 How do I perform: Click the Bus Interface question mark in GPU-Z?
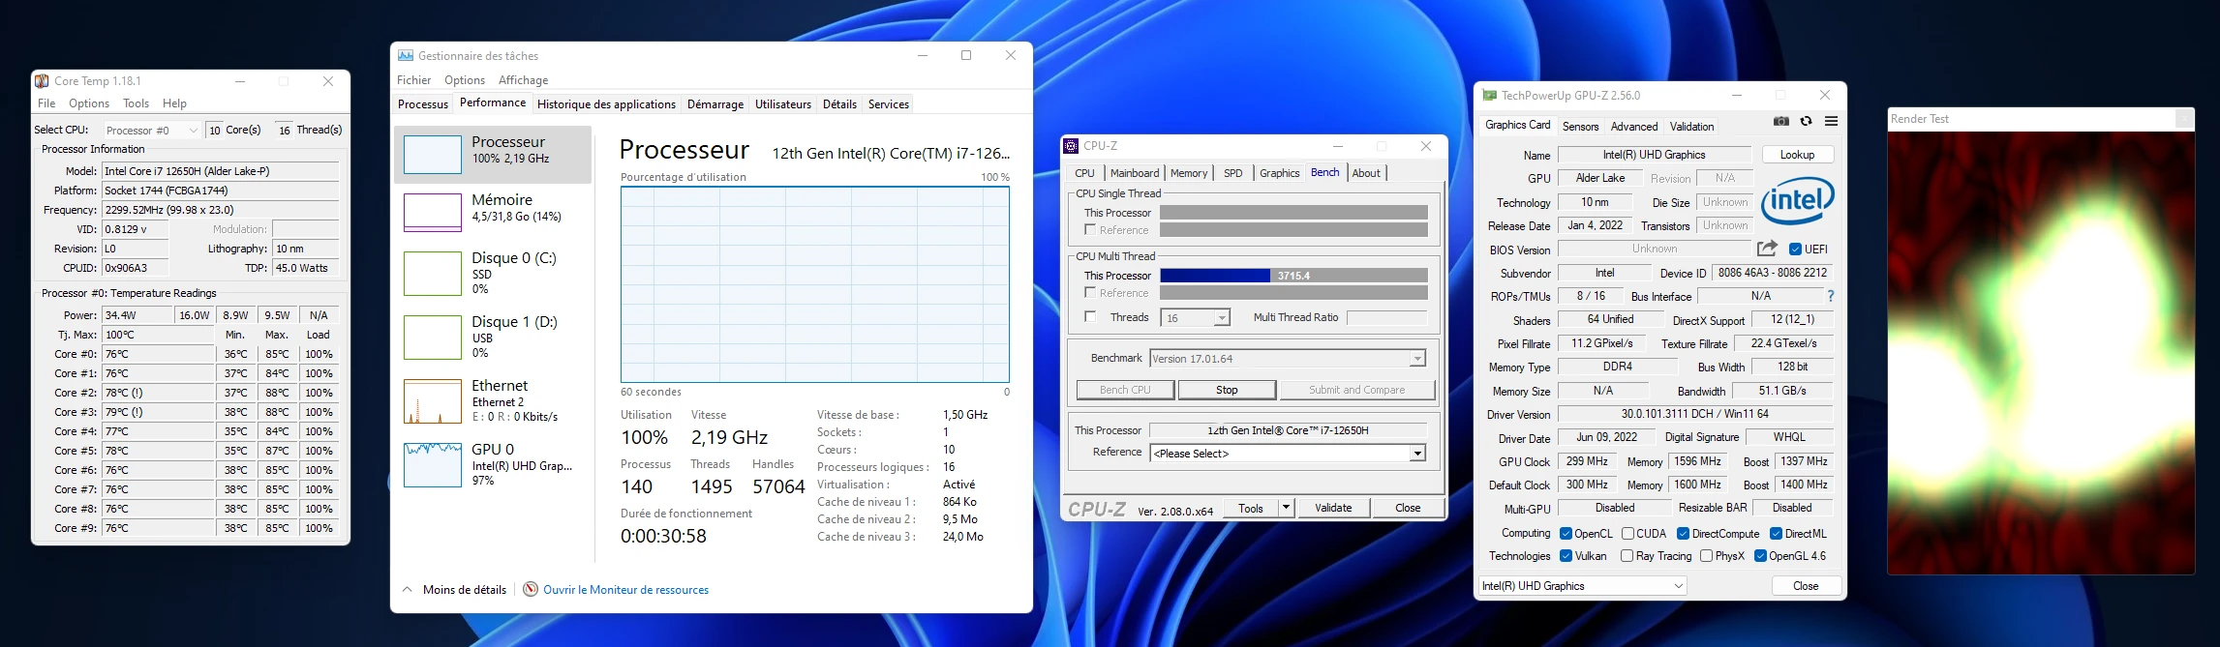[1830, 296]
